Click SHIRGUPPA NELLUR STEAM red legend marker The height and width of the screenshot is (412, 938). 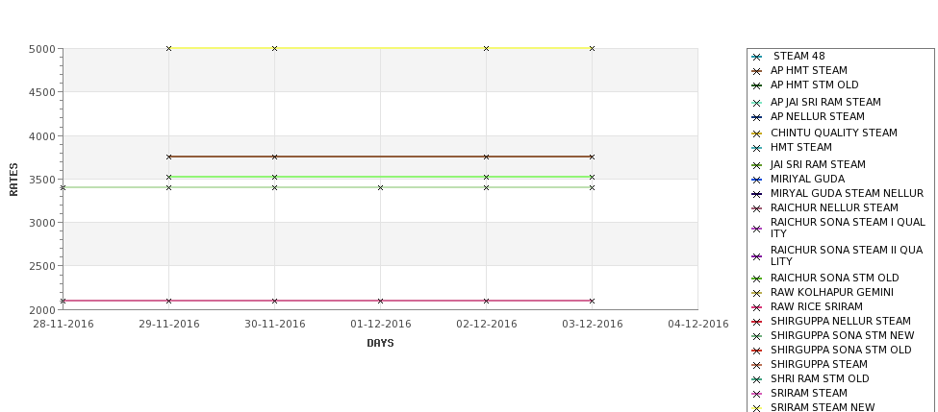pos(756,322)
